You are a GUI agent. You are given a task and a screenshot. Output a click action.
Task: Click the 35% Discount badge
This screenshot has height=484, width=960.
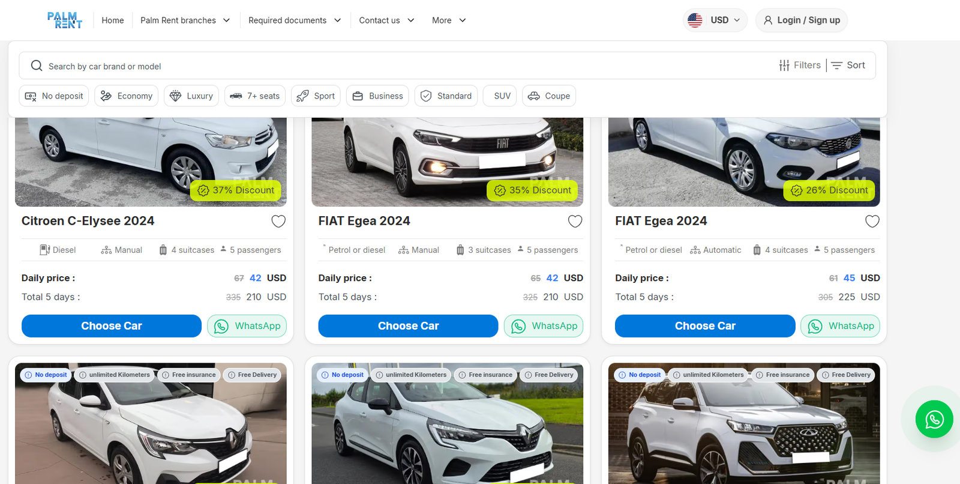tap(533, 190)
